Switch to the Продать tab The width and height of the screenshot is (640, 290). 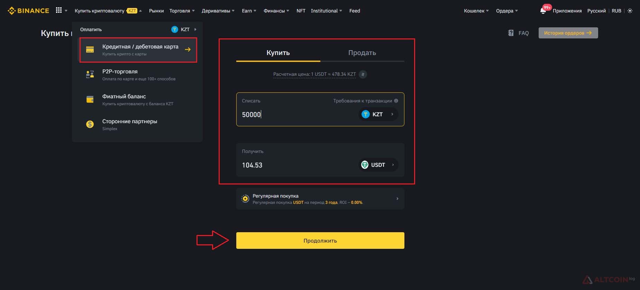click(x=362, y=53)
